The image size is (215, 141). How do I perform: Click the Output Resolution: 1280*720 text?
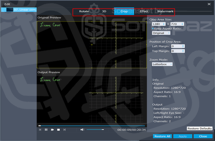pyautogui.click(x=169, y=109)
